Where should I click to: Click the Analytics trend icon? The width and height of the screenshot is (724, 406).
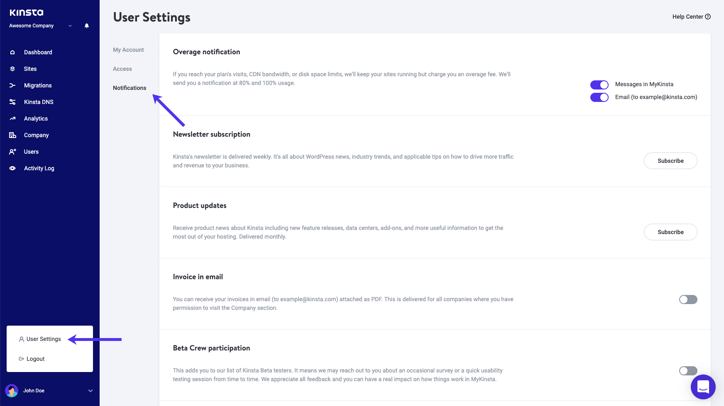[x=12, y=118]
